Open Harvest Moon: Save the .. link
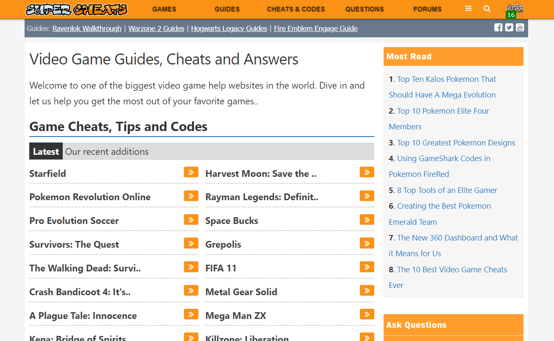The image size is (554, 341). pos(261,173)
